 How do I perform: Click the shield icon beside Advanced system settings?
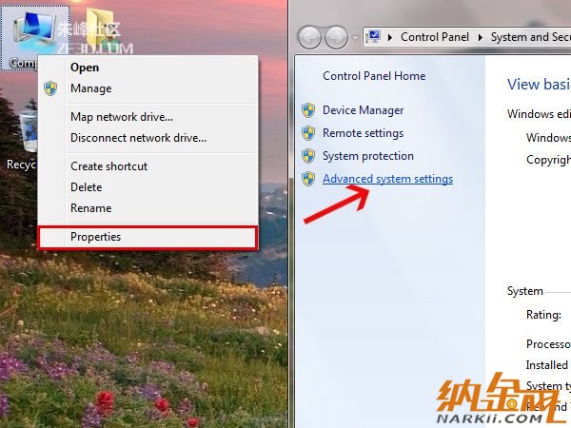point(308,179)
